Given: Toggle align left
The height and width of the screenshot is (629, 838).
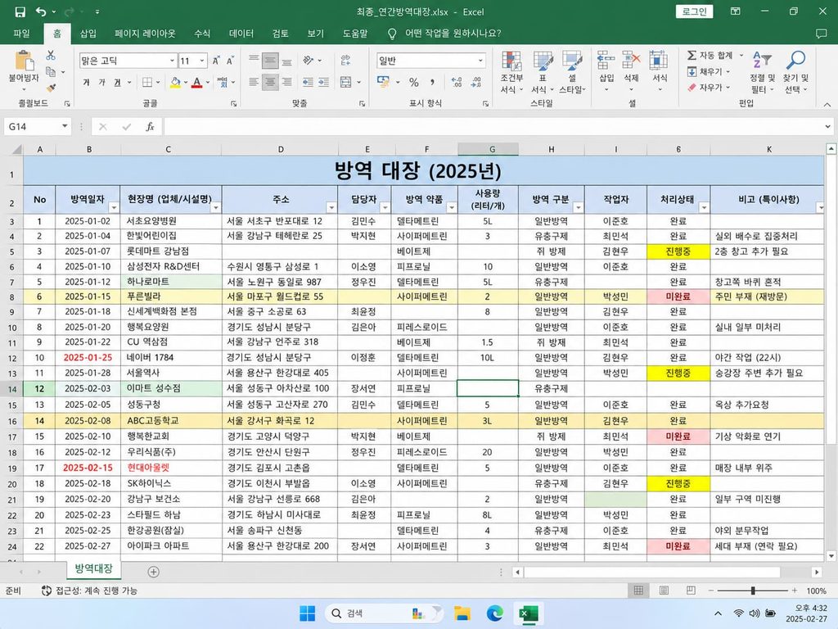Looking at the screenshot, I should pyautogui.click(x=254, y=83).
